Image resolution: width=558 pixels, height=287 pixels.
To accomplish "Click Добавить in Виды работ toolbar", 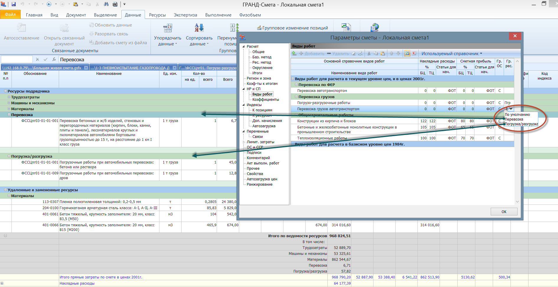I will [312, 53].
